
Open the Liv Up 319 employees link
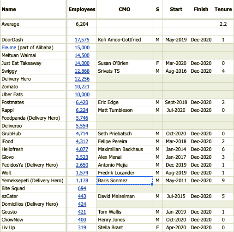tap(82, 227)
